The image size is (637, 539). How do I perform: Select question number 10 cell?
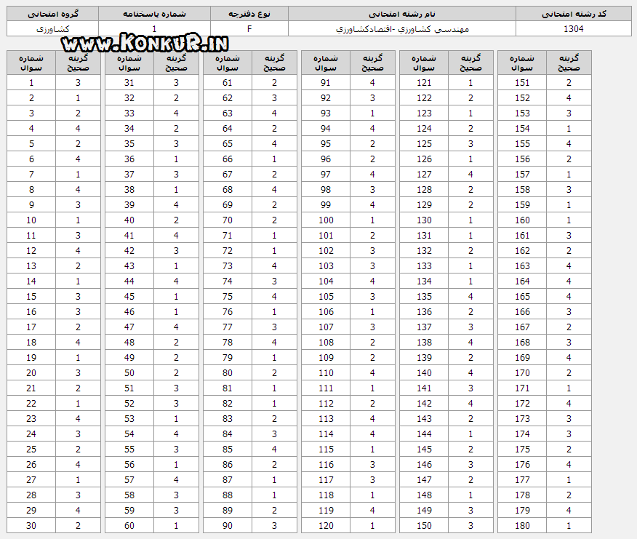[x=31, y=220]
